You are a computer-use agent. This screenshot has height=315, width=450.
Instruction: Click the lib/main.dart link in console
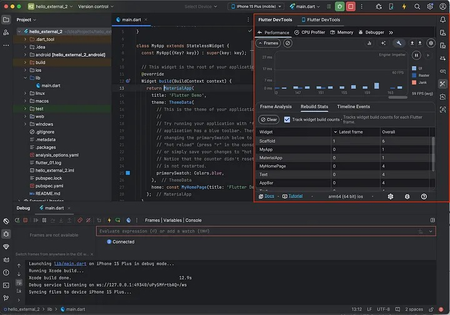click(x=70, y=264)
